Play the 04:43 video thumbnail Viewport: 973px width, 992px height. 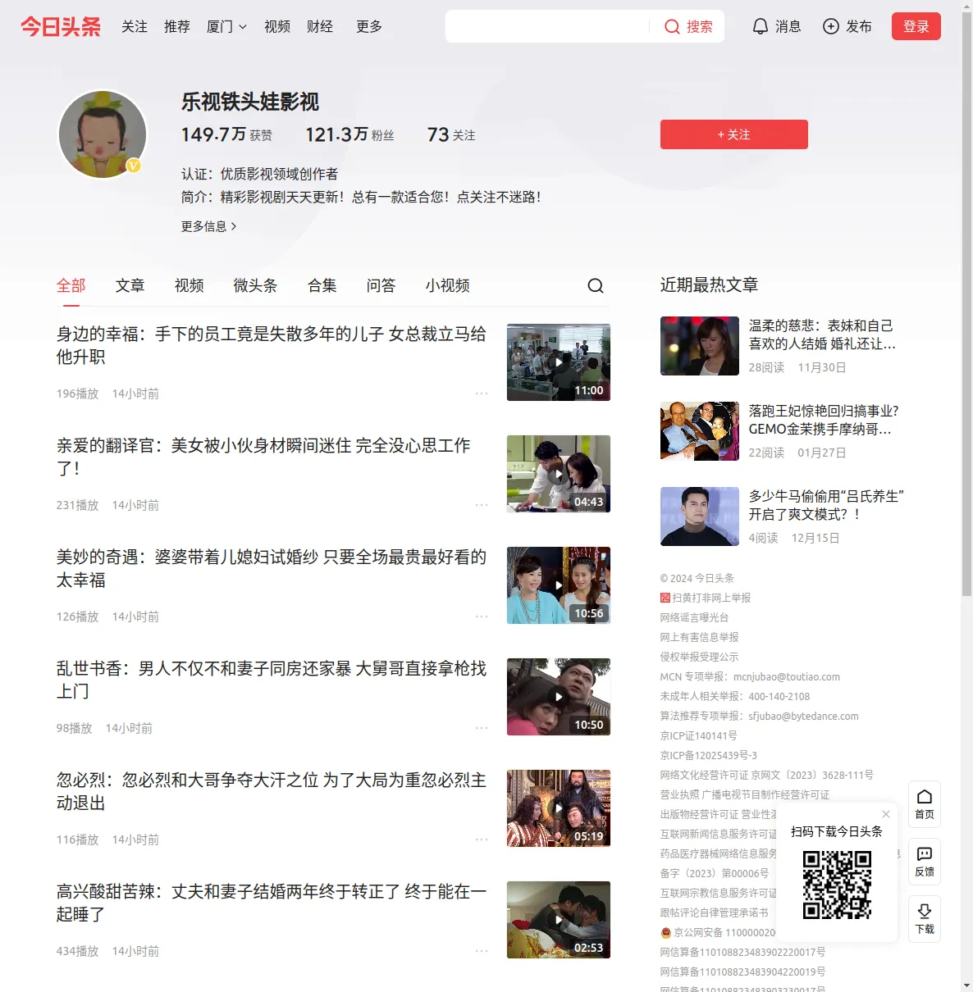[559, 474]
